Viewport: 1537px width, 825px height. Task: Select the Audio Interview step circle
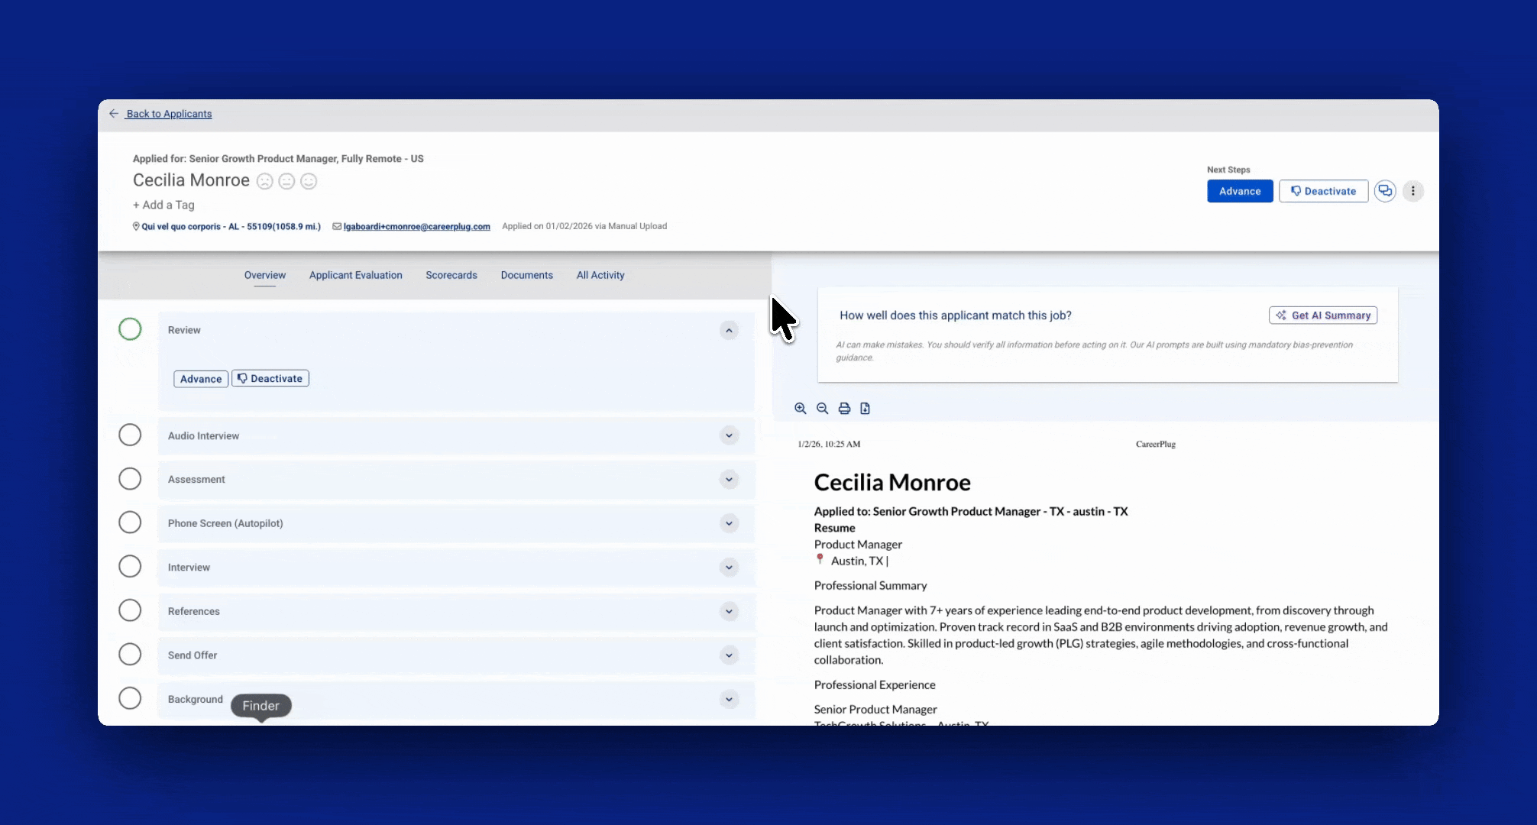tap(130, 435)
